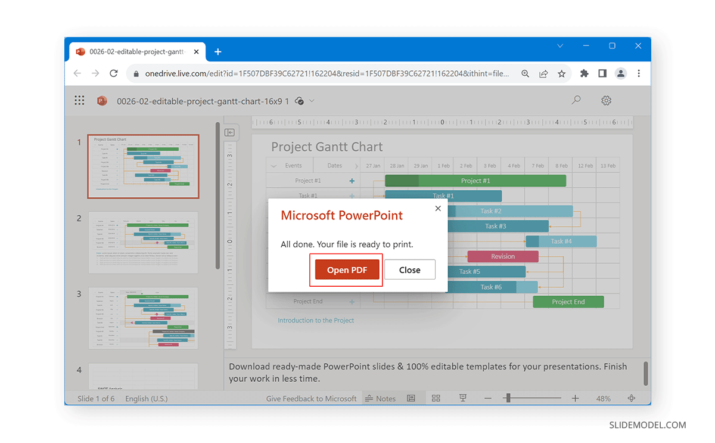Click the 13 Feb date header
This screenshot has height=443, width=715.
(608, 166)
